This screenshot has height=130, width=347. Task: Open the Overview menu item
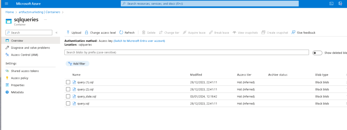pyautogui.click(x=30, y=41)
